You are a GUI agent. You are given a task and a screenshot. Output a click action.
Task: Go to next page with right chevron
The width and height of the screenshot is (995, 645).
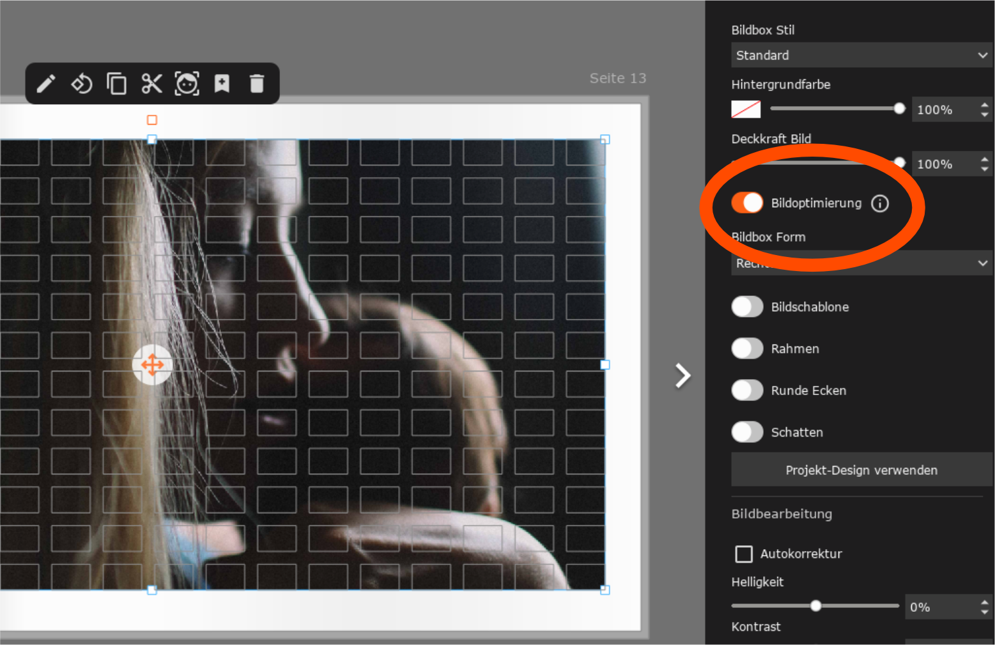point(683,376)
